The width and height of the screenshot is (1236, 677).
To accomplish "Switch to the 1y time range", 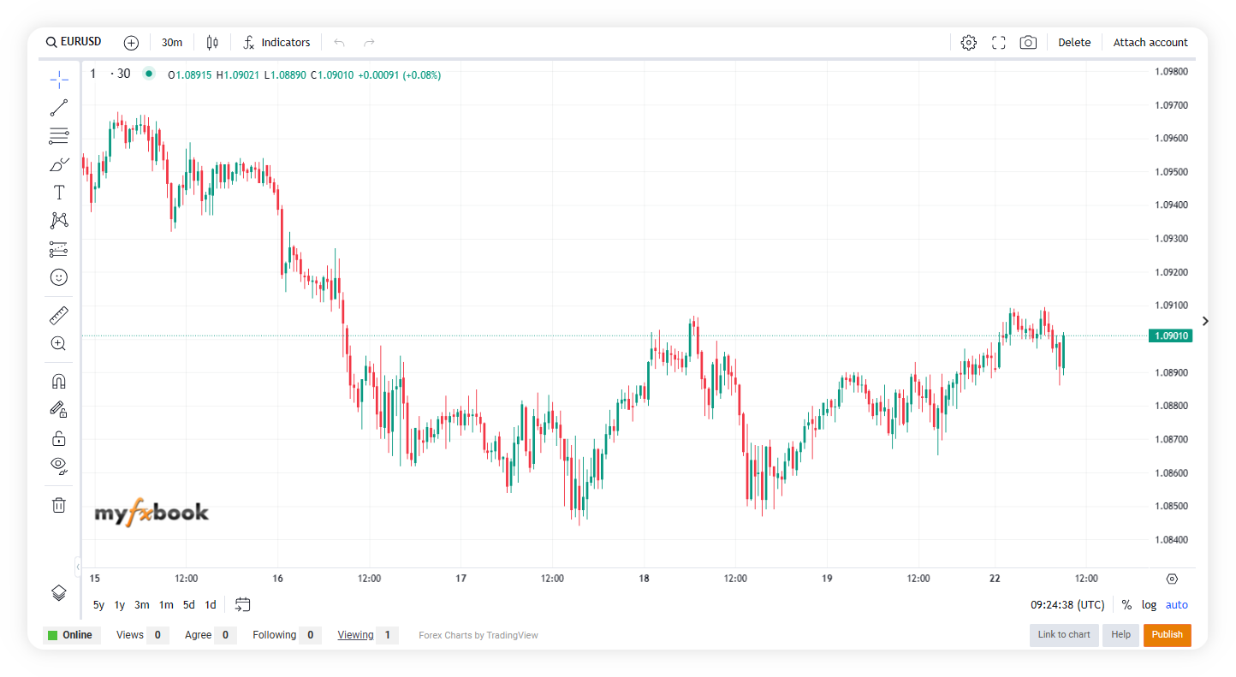I will (120, 605).
